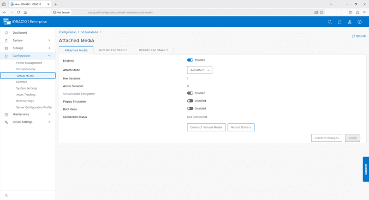Click the Maintenance sidebar icon

coord(6,115)
